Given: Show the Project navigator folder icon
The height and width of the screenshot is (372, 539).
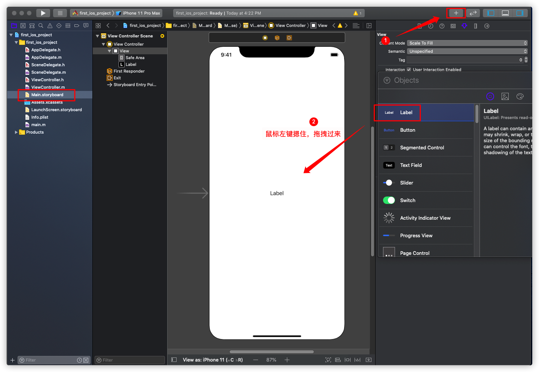Looking at the screenshot, I should (x=14, y=26).
